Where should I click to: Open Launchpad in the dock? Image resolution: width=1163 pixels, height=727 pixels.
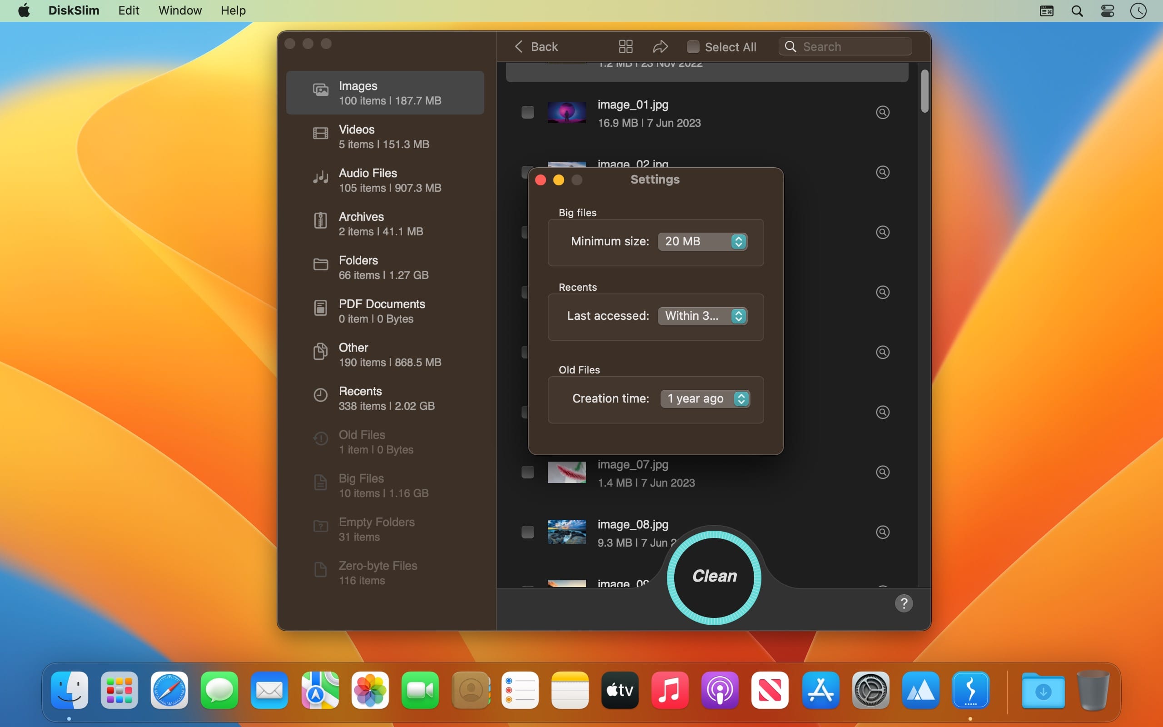point(119,690)
